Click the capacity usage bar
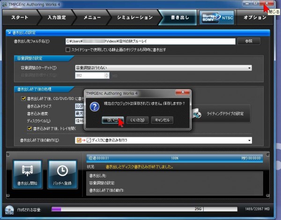 point(144,209)
